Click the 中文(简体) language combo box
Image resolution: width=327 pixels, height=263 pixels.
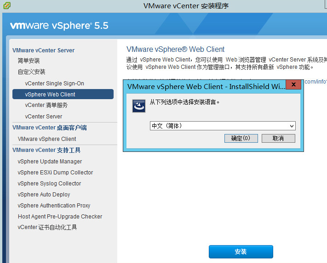(x=223, y=126)
